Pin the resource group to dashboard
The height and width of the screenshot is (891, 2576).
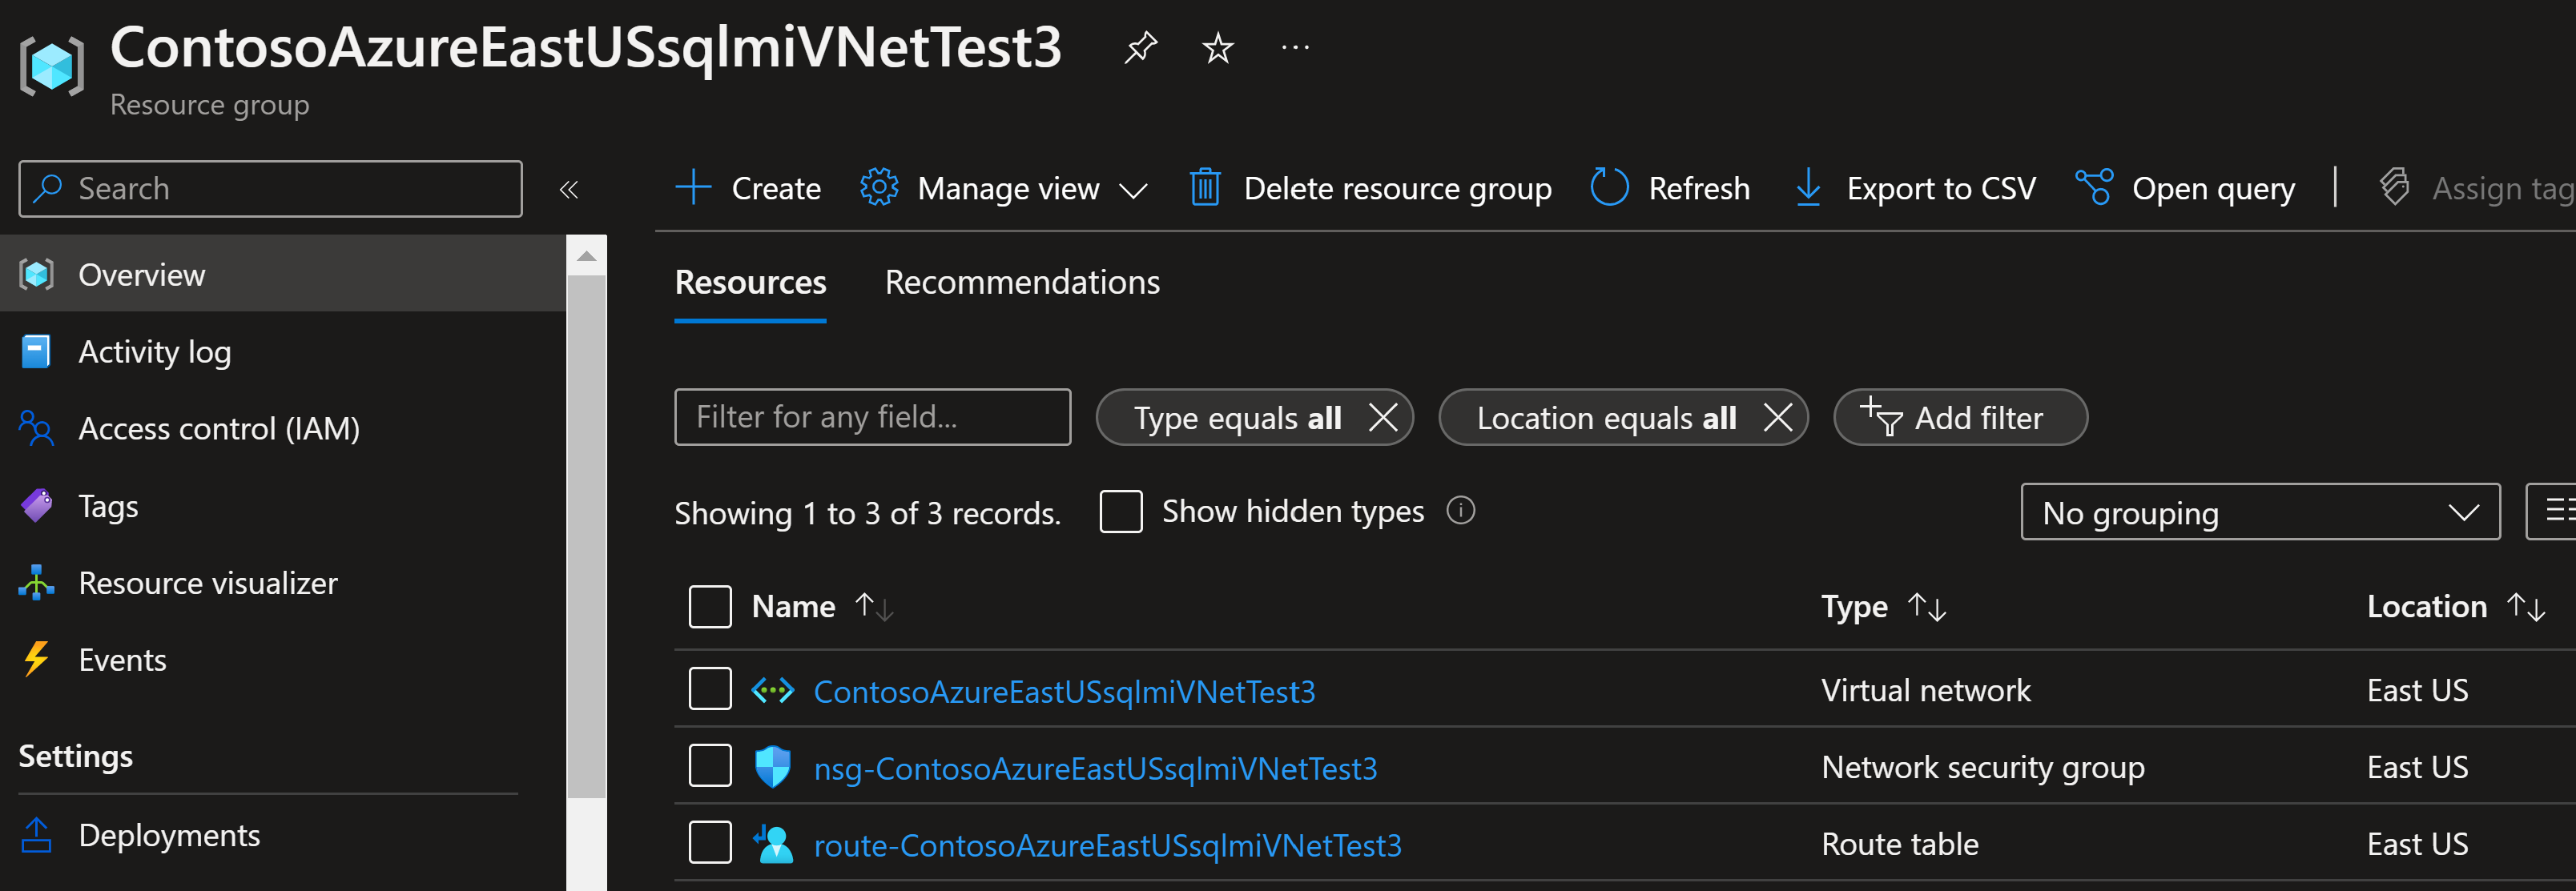pos(1140,47)
